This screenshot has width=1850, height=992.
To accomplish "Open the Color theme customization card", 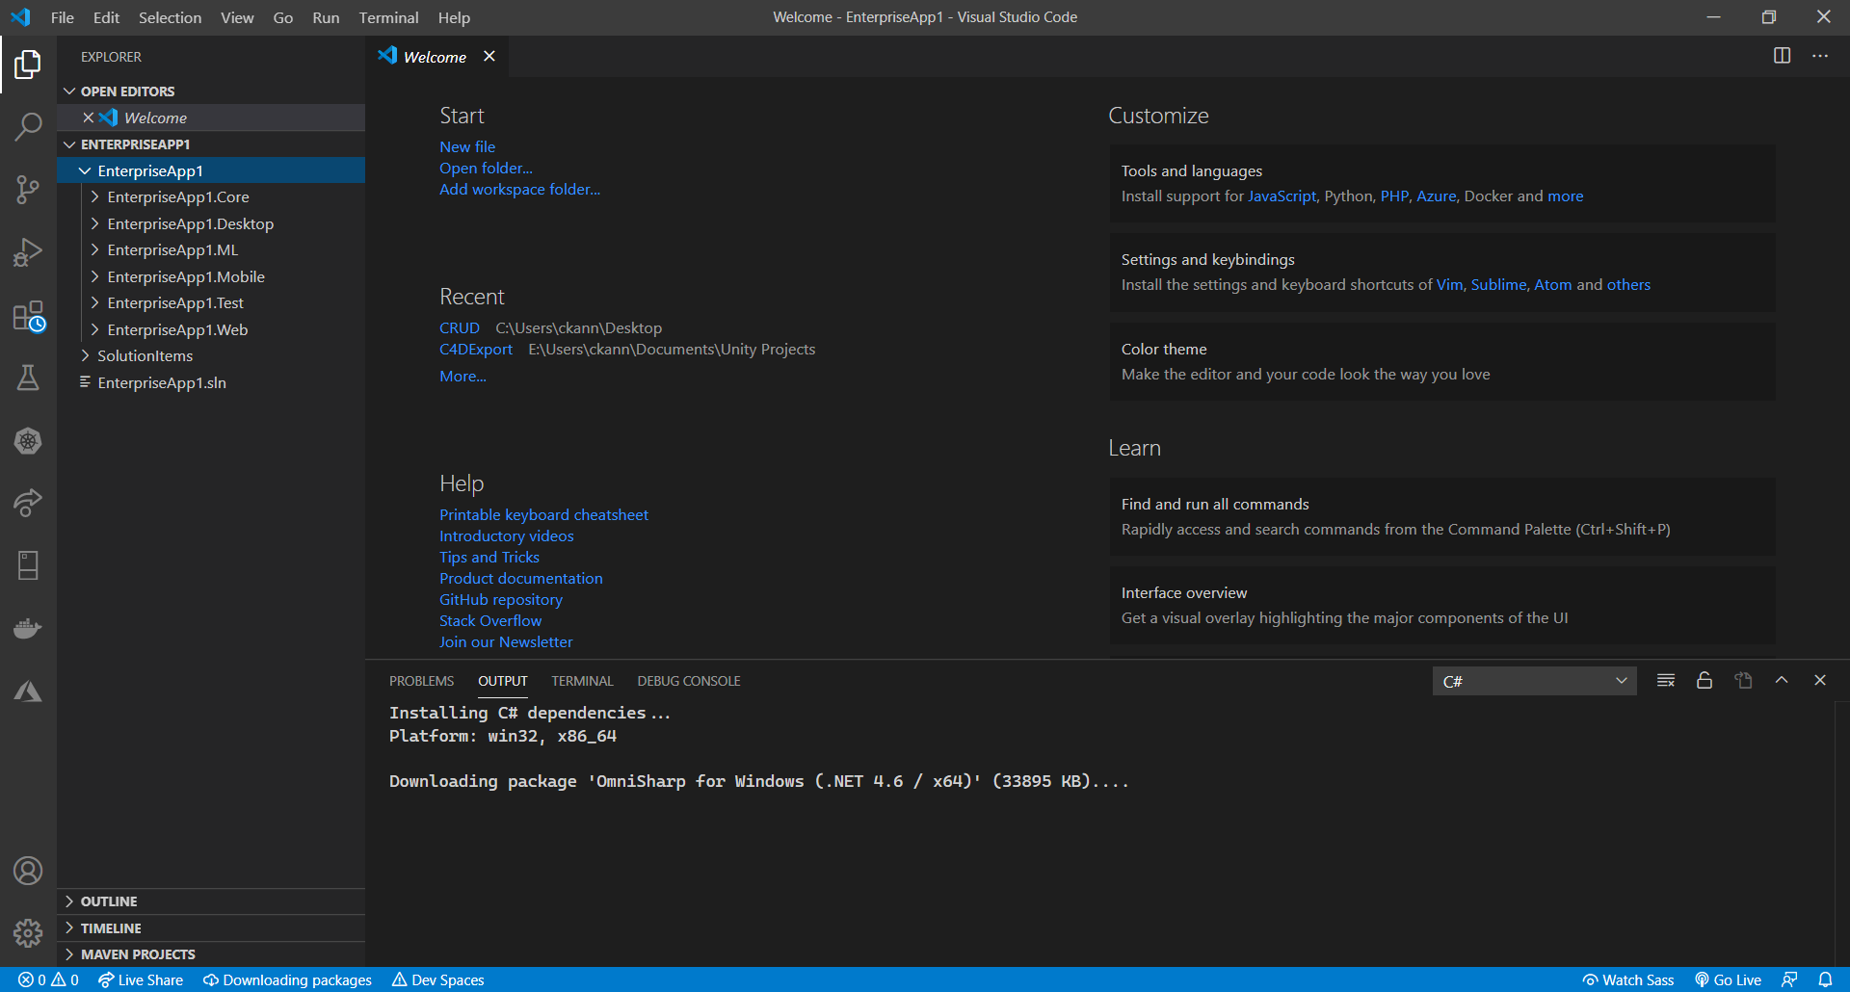I will (1442, 361).
